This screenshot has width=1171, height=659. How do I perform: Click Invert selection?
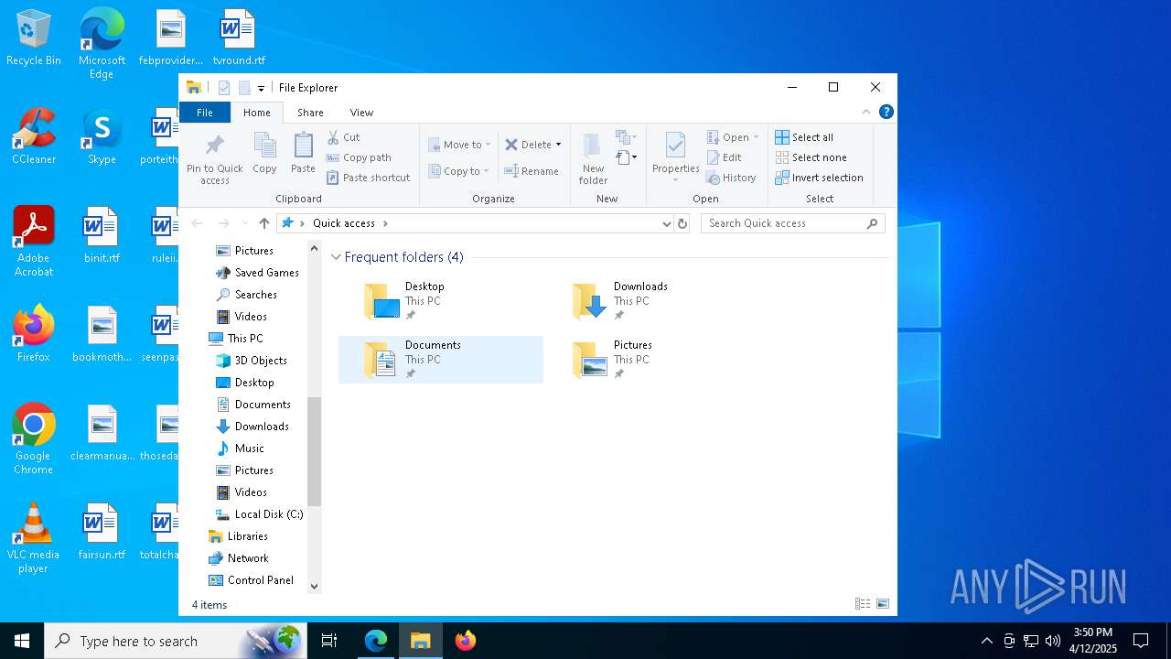point(819,178)
